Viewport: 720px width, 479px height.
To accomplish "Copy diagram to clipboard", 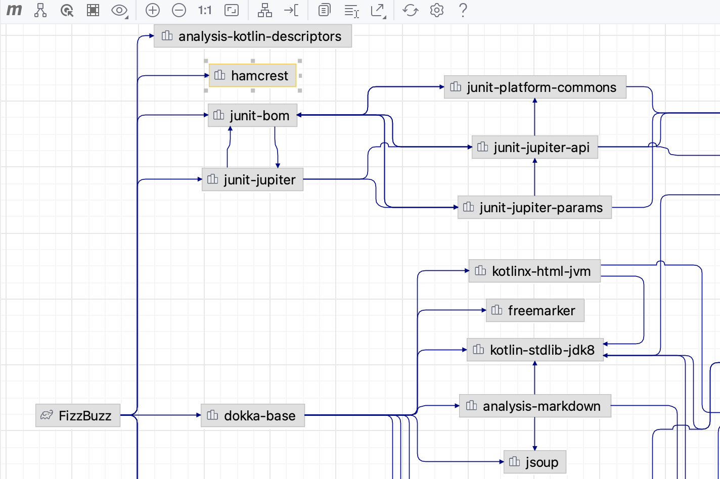I will tap(324, 10).
